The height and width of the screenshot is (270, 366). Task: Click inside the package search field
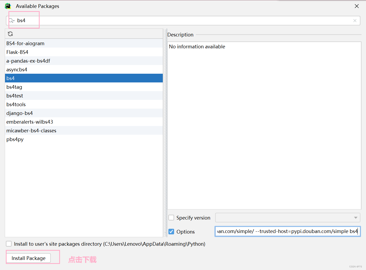[x=183, y=21]
